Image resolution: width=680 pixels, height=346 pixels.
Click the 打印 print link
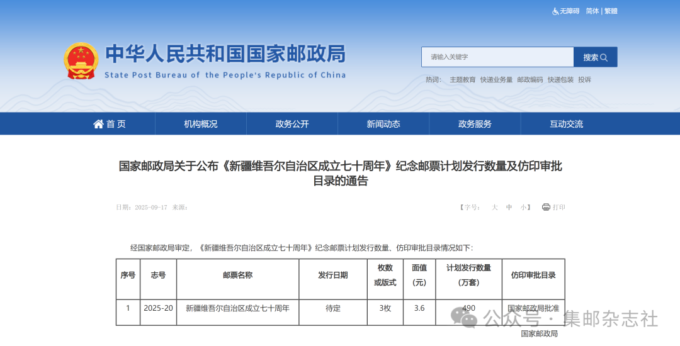tap(559, 208)
